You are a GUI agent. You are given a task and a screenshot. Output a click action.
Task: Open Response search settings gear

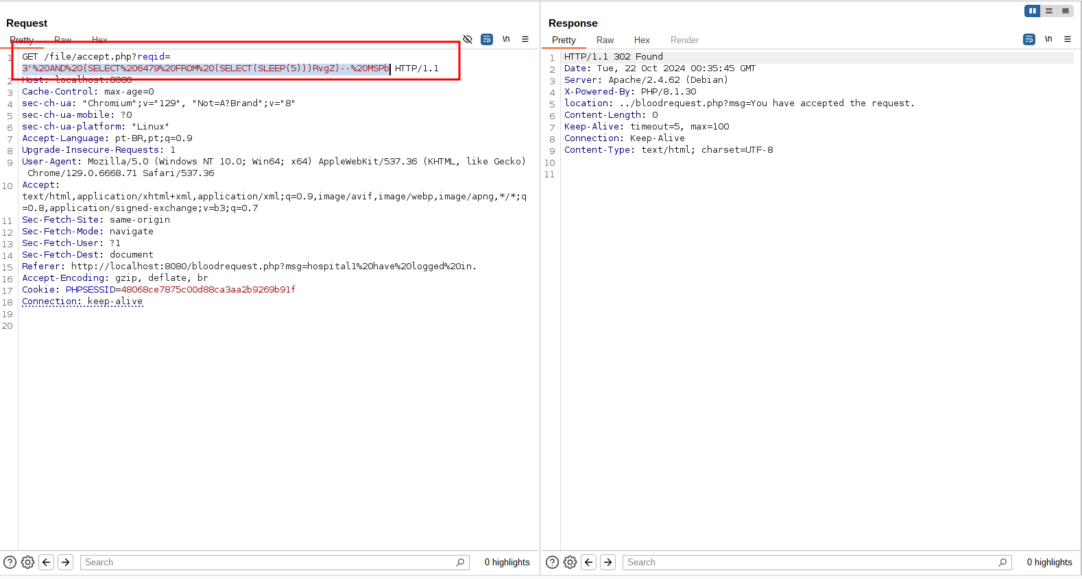(570, 562)
